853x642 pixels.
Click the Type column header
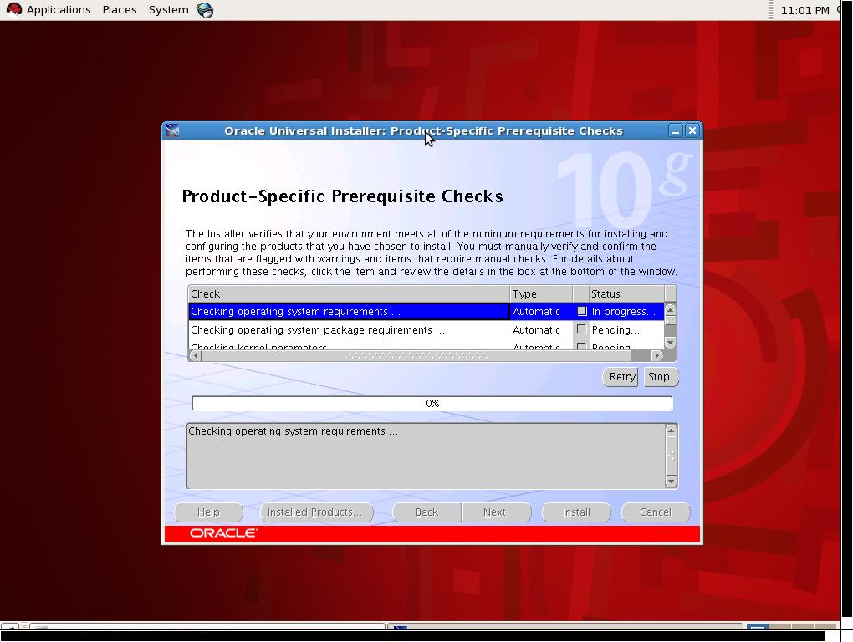point(541,294)
